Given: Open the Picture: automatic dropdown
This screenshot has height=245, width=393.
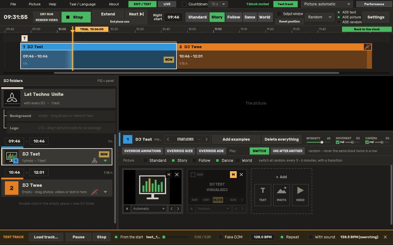Looking at the screenshot, I should 327,4.
